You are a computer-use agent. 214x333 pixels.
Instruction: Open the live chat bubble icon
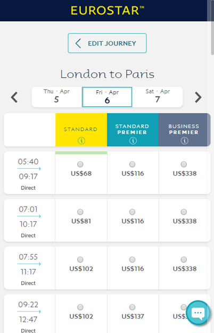[x=198, y=313]
